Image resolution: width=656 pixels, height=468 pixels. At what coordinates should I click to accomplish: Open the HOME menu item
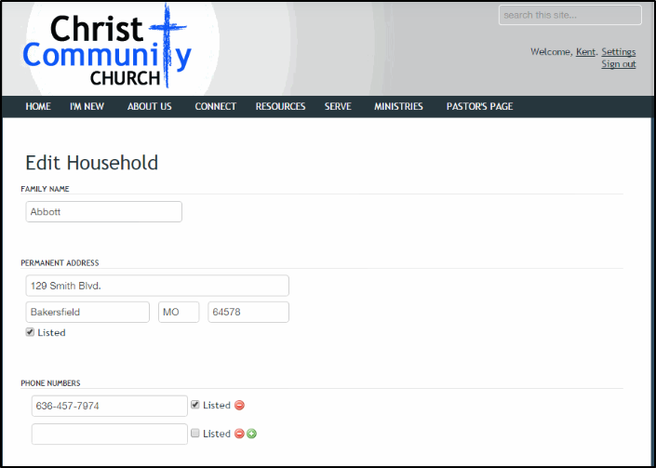click(38, 107)
